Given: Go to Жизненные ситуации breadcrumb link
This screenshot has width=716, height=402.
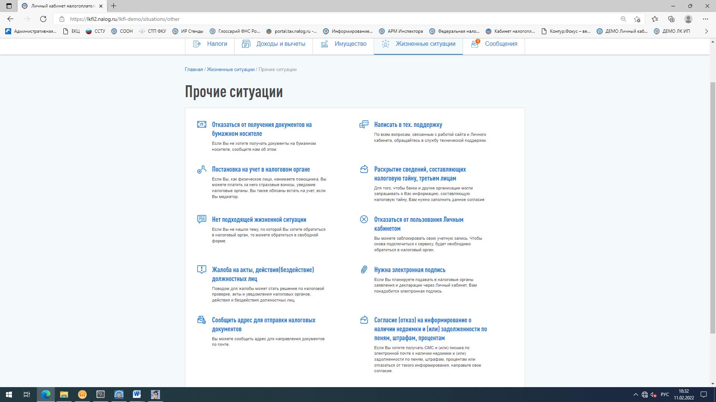Looking at the screenshot, I should pos(230,70).
